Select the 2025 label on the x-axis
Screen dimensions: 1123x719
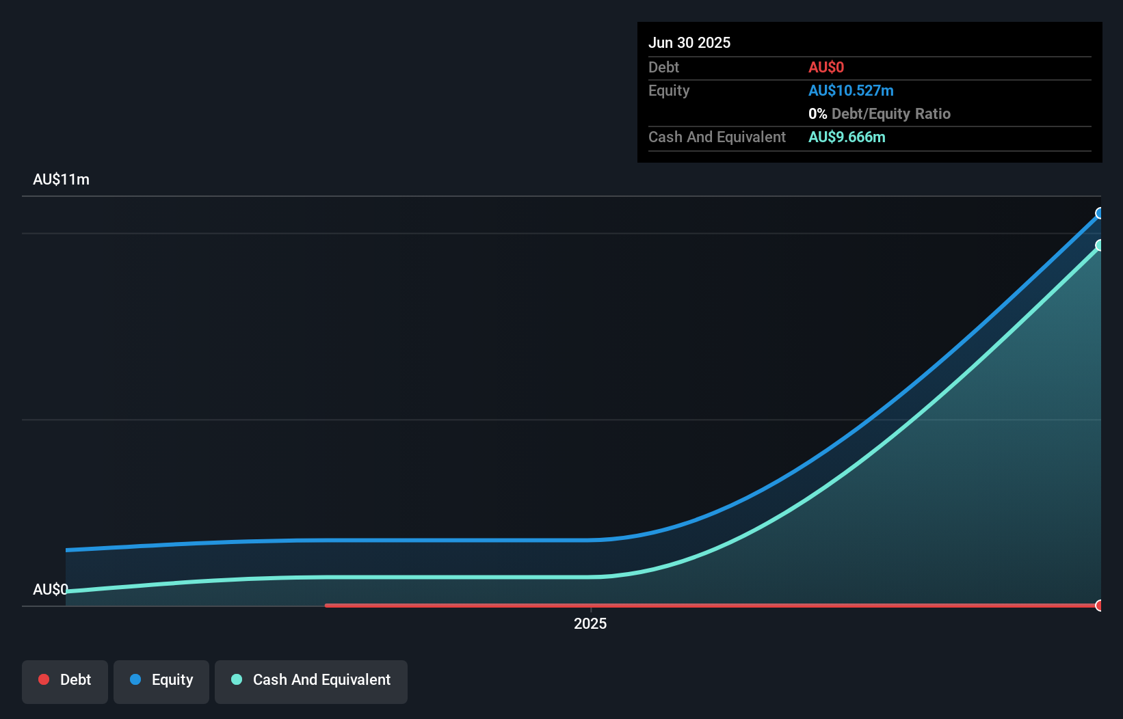click(x=590, y=623)
